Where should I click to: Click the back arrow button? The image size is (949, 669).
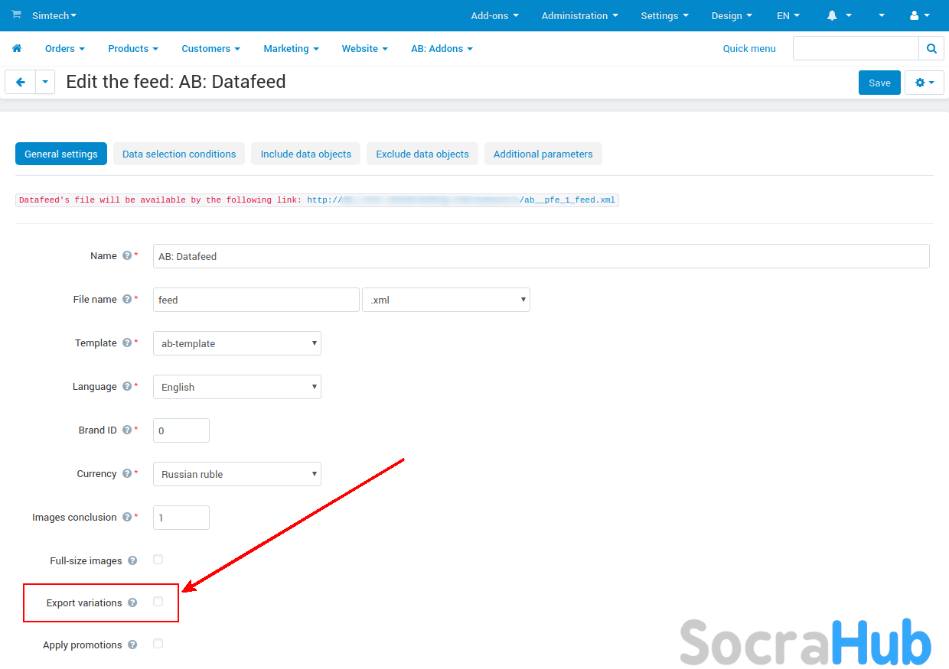pos(21,82)
